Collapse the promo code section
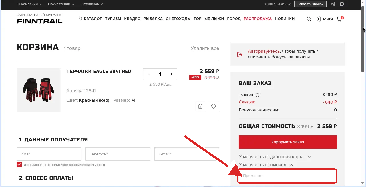This screenshot has height=187, width=366. point(266,165)
